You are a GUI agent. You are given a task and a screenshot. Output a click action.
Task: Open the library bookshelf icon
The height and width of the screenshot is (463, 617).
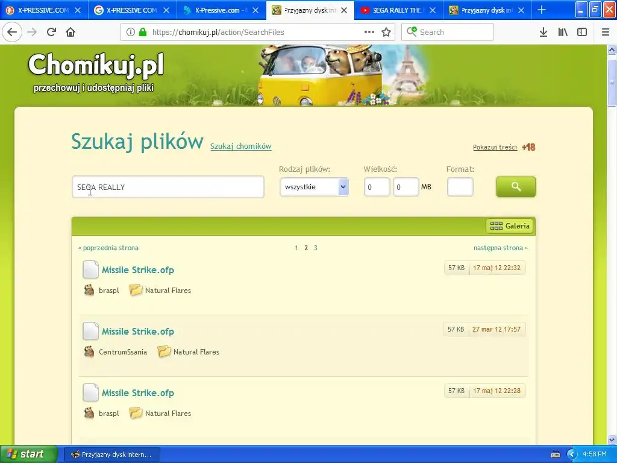pyautogui.click(x=563, y=33)
